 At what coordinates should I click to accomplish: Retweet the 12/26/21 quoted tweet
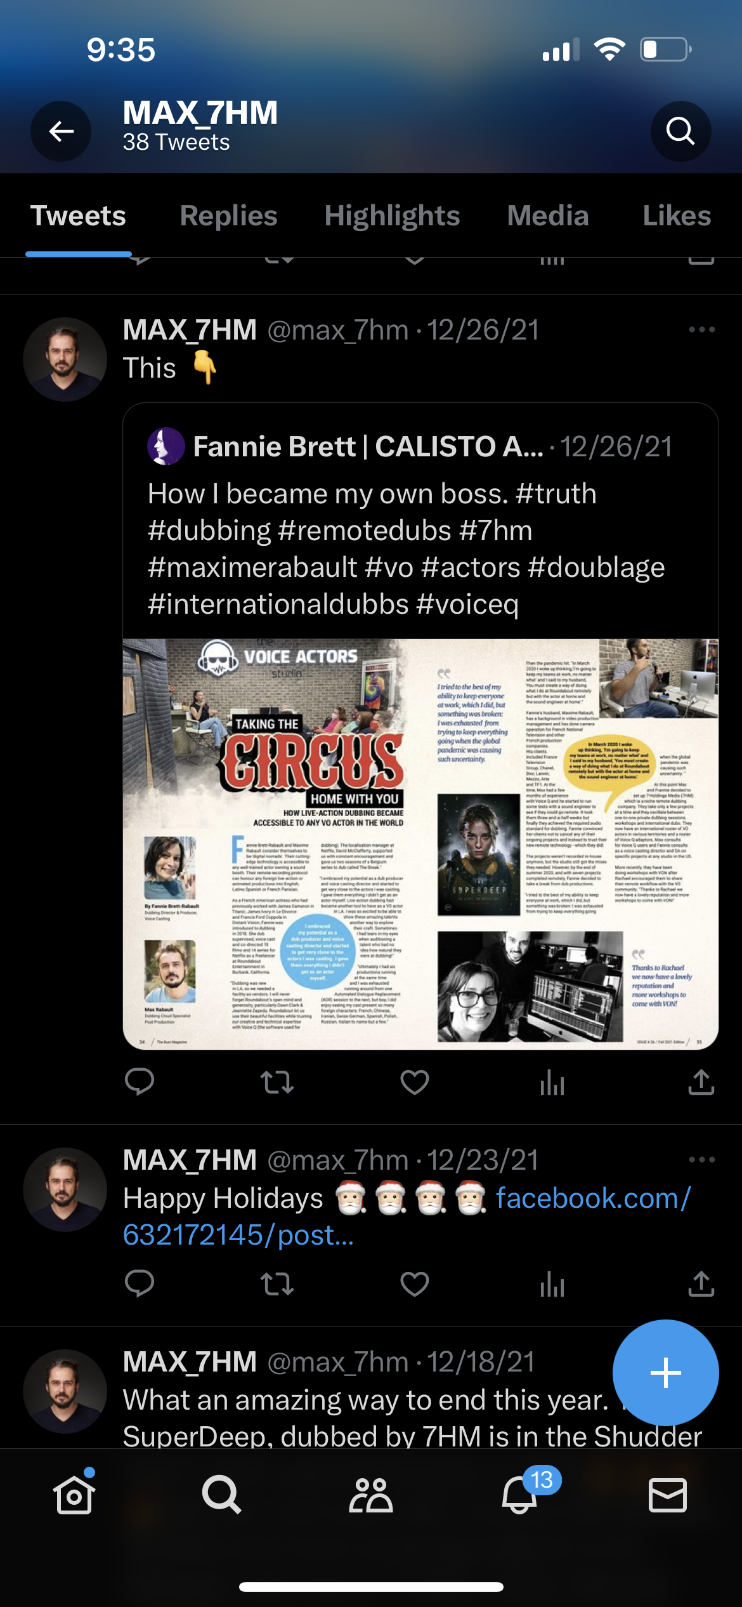click(x=277, y=1082)
